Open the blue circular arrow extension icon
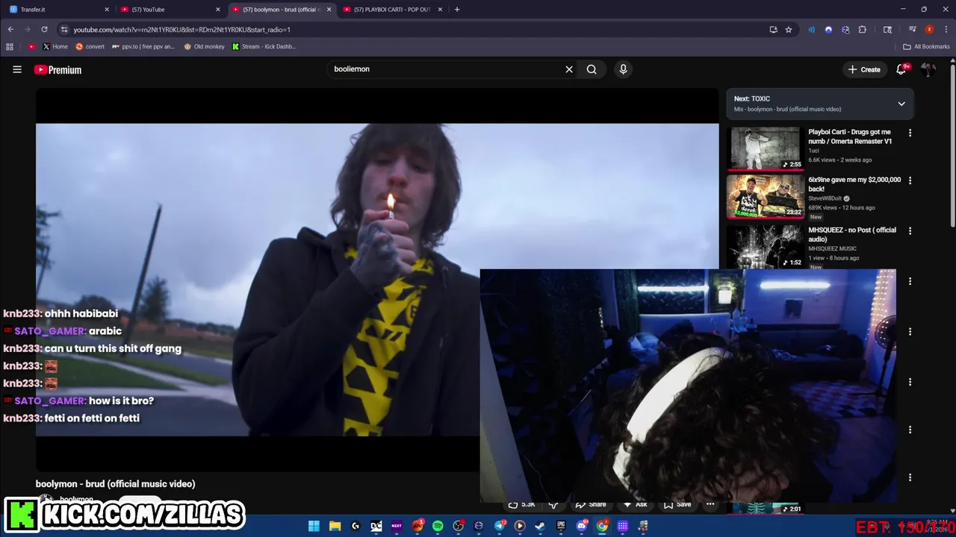The height and width of the screenshot is (537, 956). point(828,30)
